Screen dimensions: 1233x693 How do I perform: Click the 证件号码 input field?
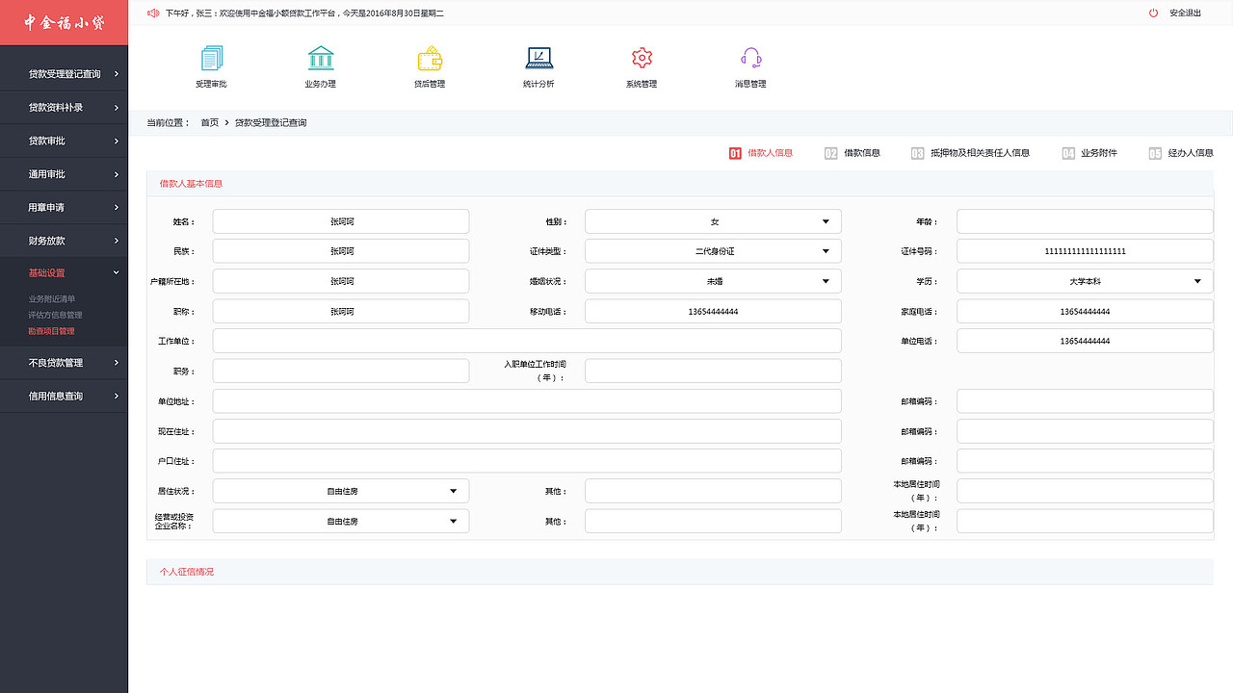1085,251
